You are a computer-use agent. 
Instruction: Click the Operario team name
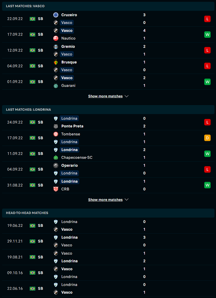click(x=70, y=165)
